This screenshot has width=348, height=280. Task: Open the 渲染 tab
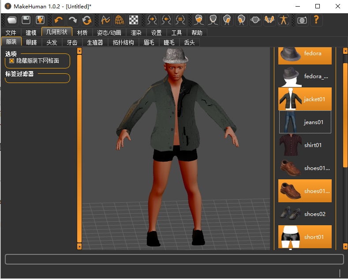pos(136,33)
